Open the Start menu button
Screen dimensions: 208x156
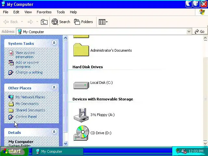tap(14, 151)
